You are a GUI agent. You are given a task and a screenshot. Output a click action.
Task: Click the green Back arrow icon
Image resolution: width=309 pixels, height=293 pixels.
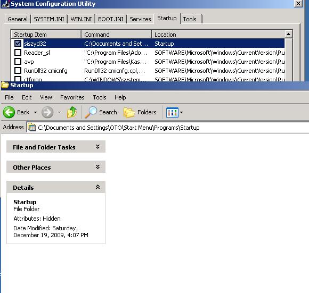[9, 112]
